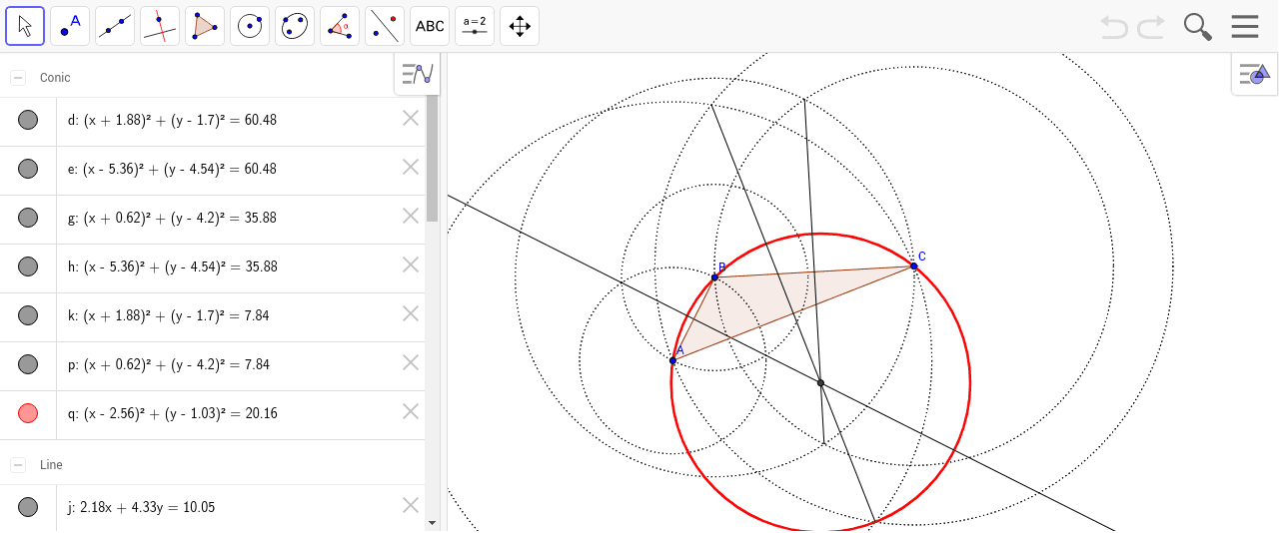This screenshot has height=533, width=1279.
Task: Select equation g: (x + 0.62)² + (y - 4.2)² = 35.88
Action: click(x=172, y=218)
